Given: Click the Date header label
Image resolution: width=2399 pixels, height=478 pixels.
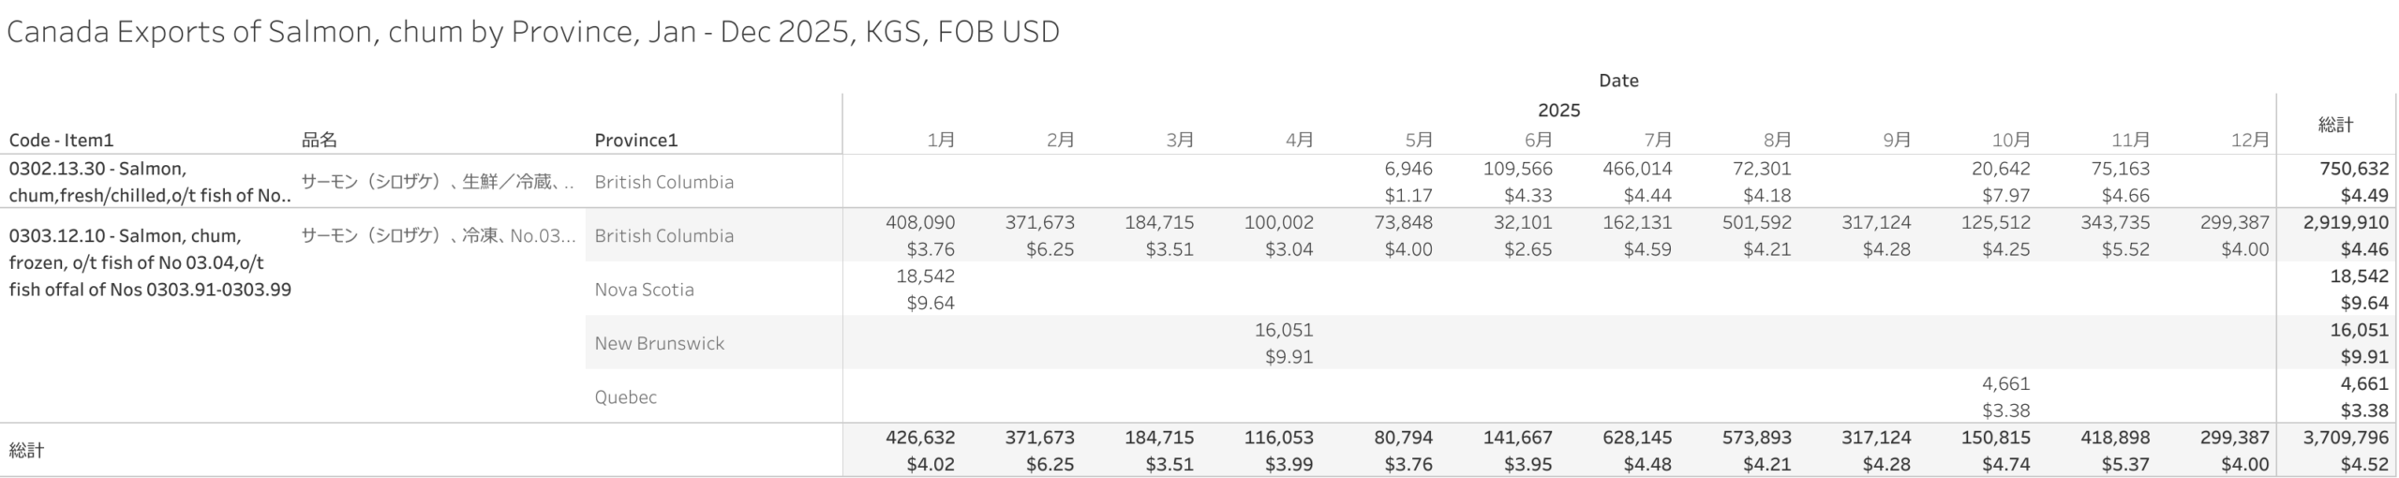Looking at the screenshot, I should point(1618,81).
